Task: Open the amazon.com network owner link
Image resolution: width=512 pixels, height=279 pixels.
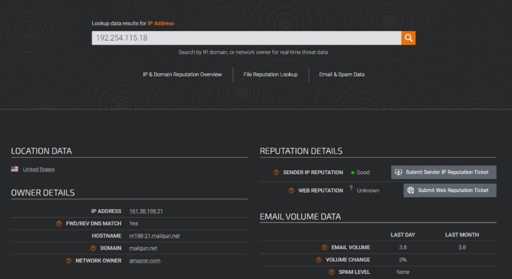Action: [x=144, y=261]
